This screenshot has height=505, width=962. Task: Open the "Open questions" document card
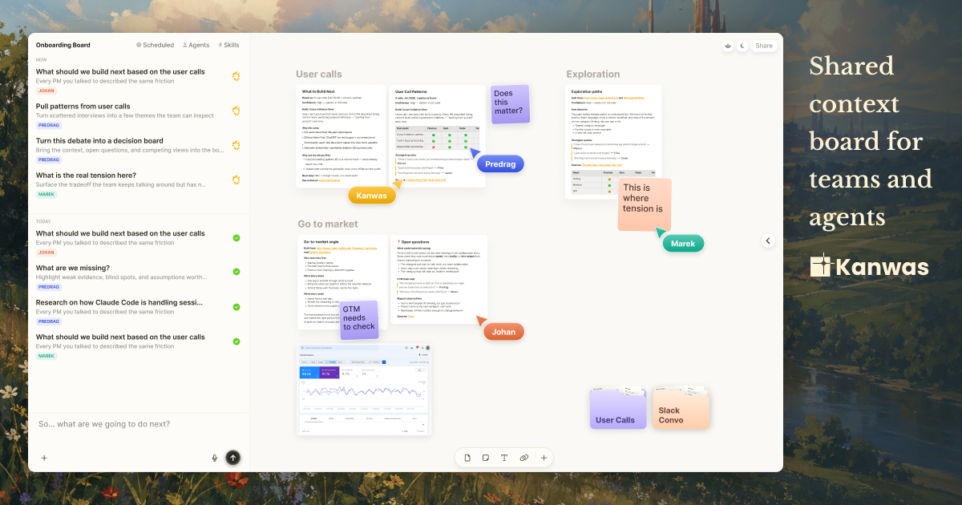[439, 279]
